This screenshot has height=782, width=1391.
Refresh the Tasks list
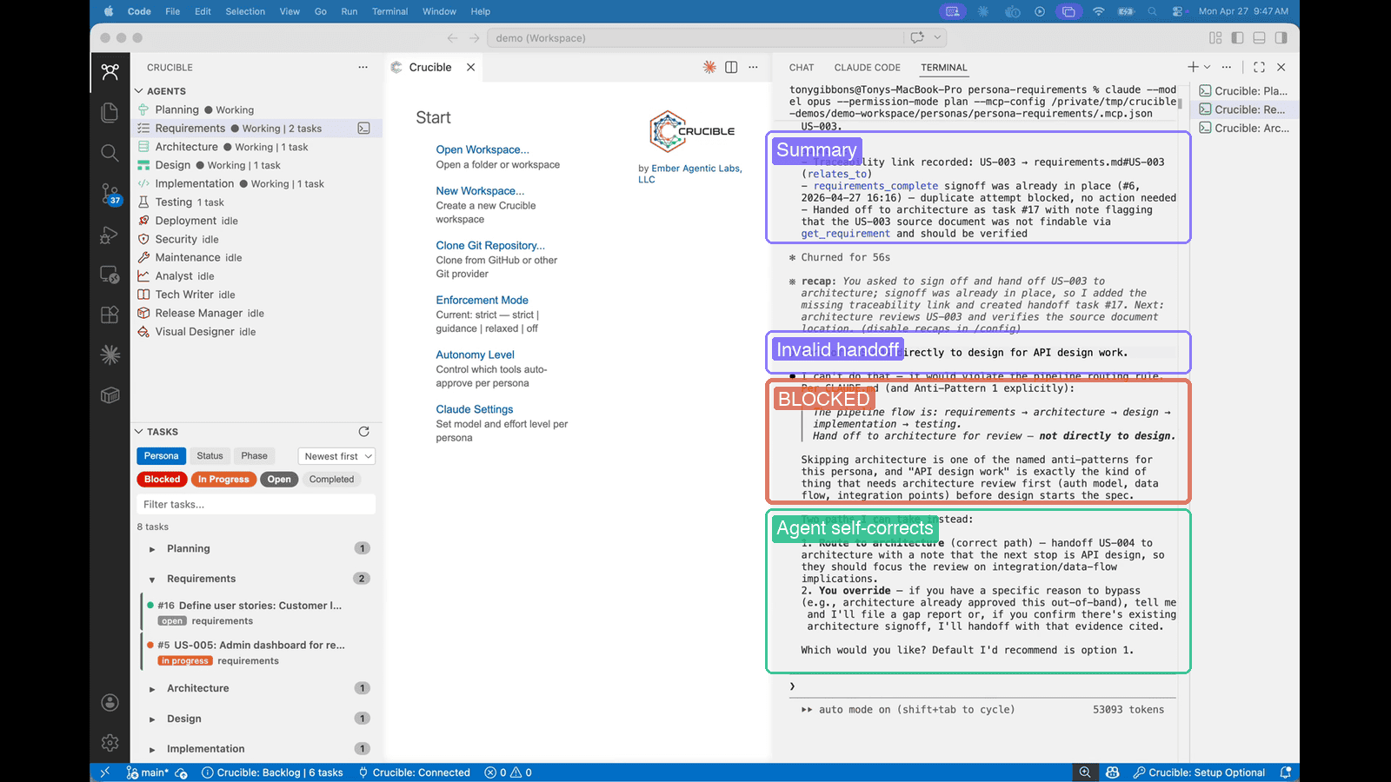coord(363,432)
